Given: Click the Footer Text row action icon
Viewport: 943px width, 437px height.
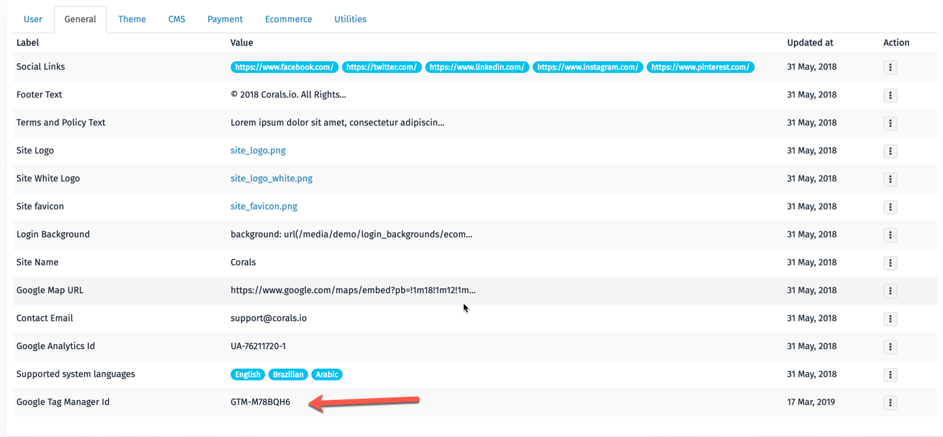Looking at the screenshot, I should coord(890,95).
